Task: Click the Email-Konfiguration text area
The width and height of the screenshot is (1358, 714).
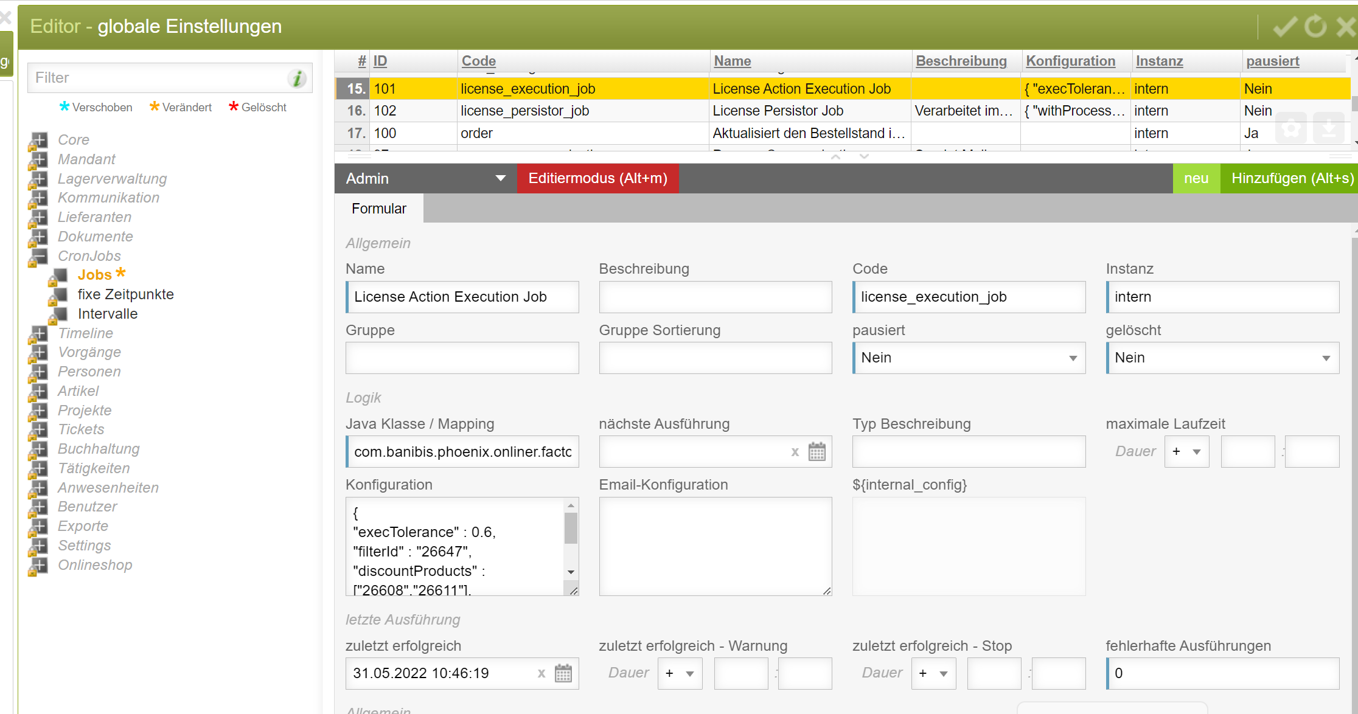Action: click(x=716, y=546)
